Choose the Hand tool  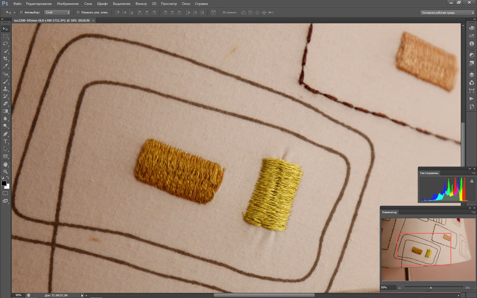point(5,164)
